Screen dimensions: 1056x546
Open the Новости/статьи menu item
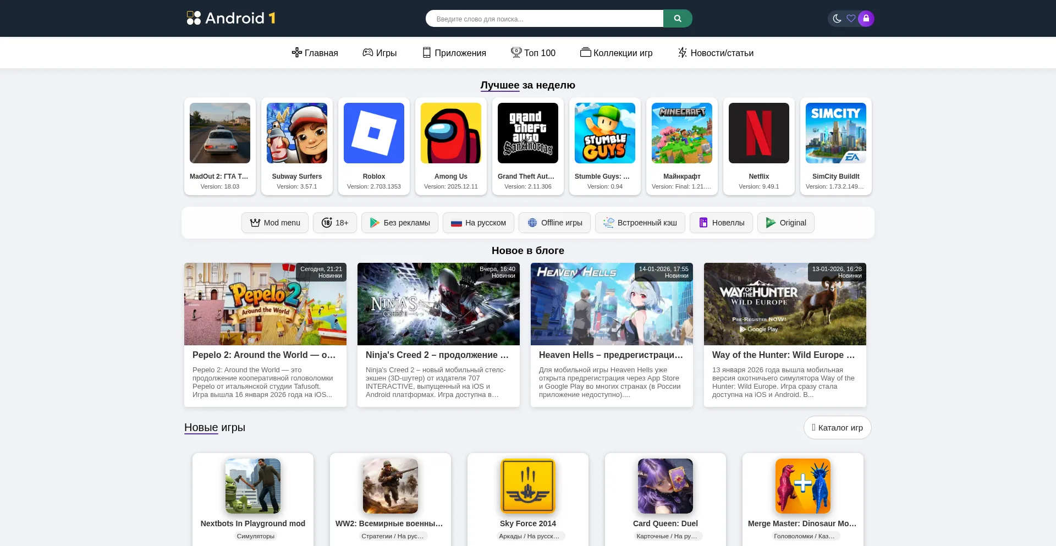pyautogui.click(x=716, y=53)
